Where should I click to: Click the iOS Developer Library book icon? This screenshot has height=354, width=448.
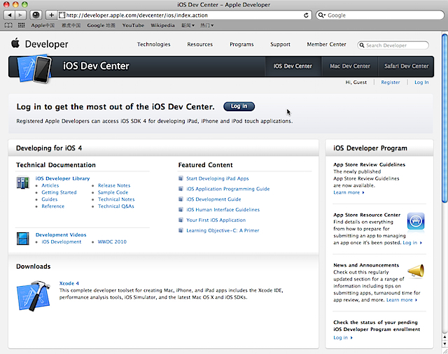click(x=22, y=183)
